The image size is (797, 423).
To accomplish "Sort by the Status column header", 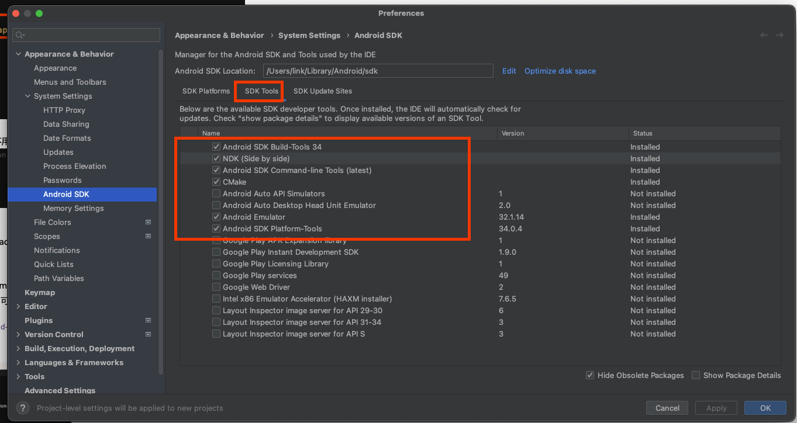I will (x=705, y=133).
